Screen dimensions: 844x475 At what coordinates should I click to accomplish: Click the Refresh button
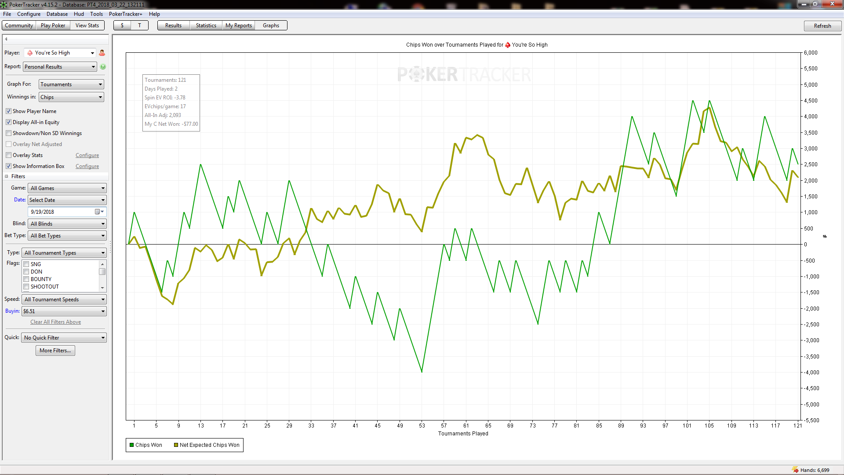pyautogui.click(x=822, y=26)
